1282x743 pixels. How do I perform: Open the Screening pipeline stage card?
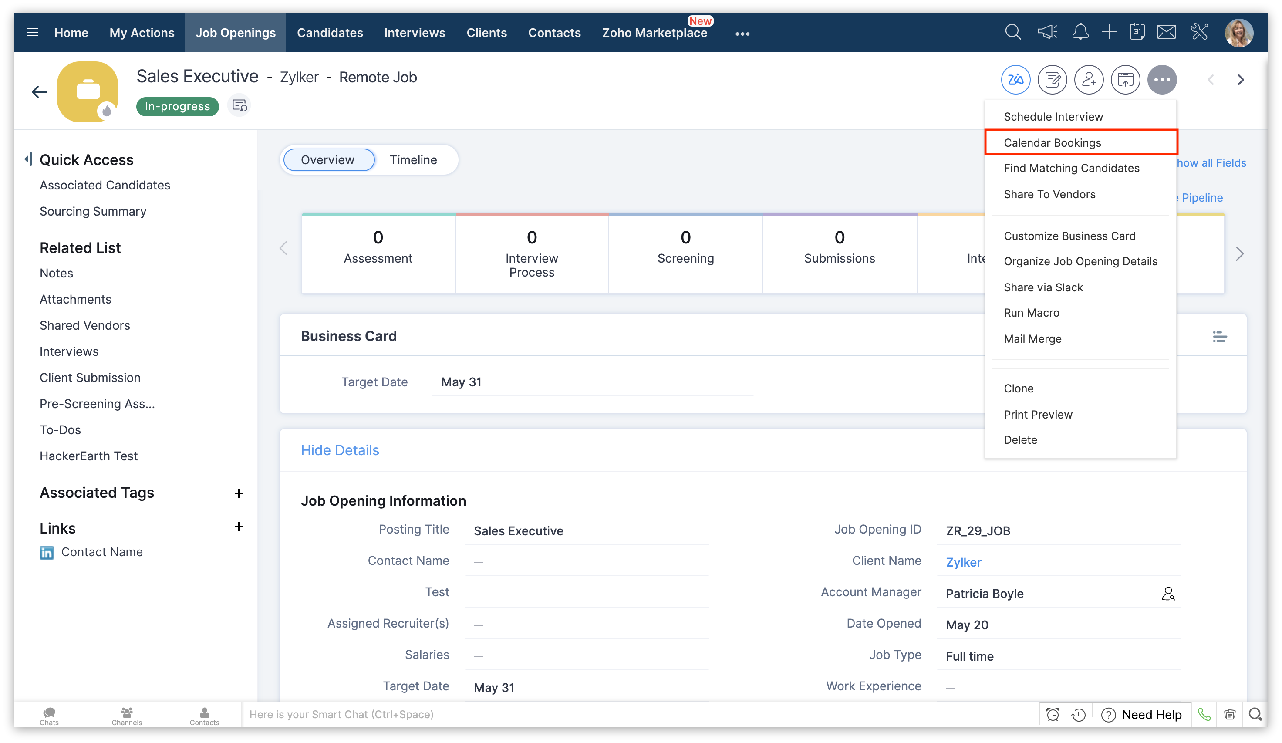(x=686, y=254)
